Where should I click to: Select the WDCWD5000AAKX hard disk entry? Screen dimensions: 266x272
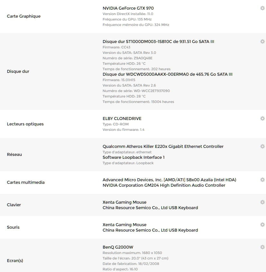(x=167, y=74)
